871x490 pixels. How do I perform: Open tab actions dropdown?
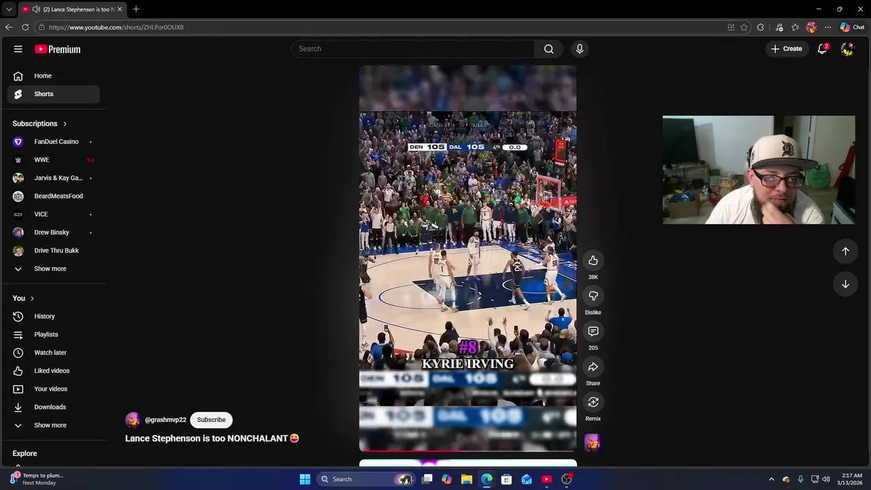click(x=8, y=9)
